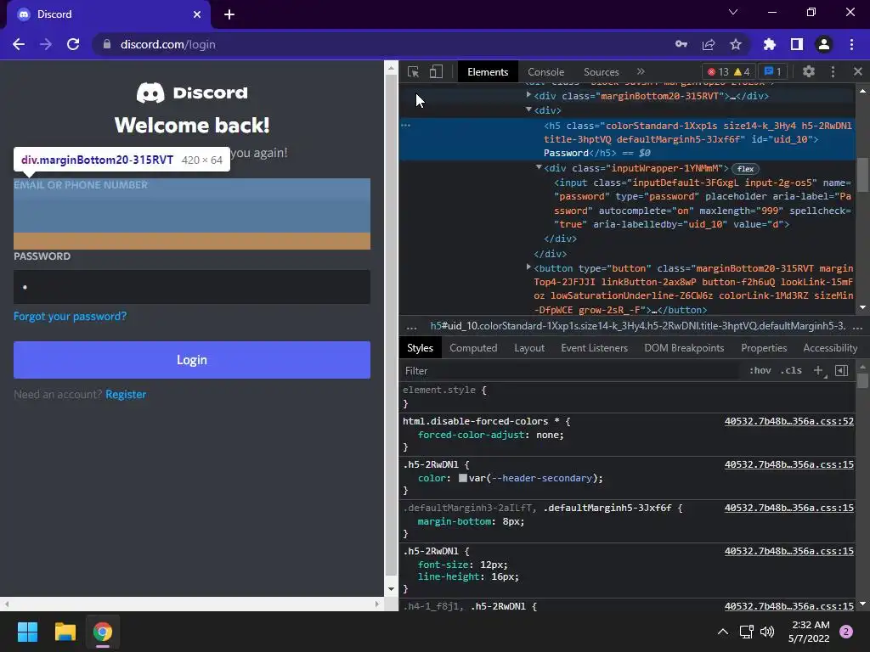870x652 pixels.
Task: Click the forward navigation arrow
Action: [x=46, y=44]
